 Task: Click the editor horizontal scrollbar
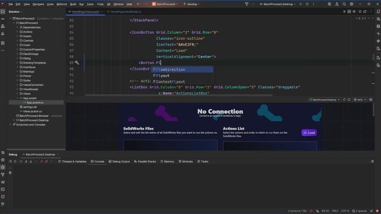[179, 95]
